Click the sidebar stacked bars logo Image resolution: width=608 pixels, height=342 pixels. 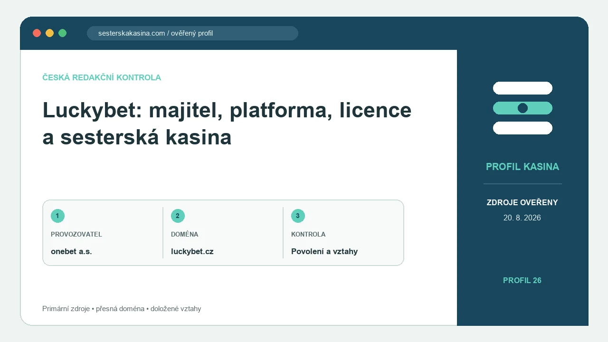pos(522,108)
